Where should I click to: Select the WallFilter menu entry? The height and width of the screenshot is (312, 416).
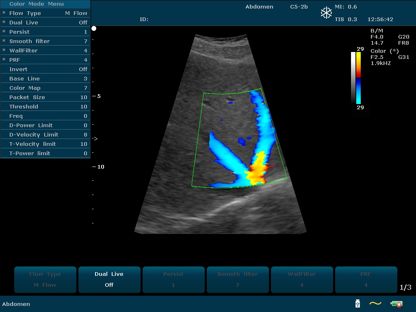pyautogui.click(x=45, y=50)
